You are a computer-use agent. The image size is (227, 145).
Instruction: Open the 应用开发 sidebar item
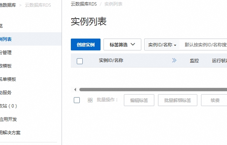click(x=31, y=119)
